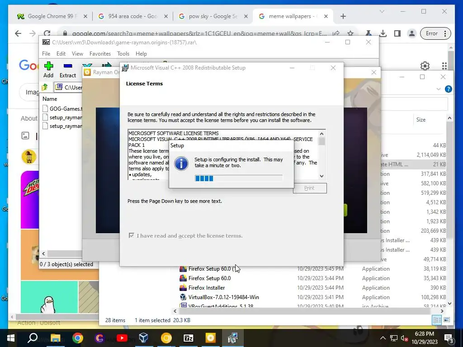The image size is (463, 347).
Task: Toggle Chrome side panel icon
Action: tap(397, 33)
